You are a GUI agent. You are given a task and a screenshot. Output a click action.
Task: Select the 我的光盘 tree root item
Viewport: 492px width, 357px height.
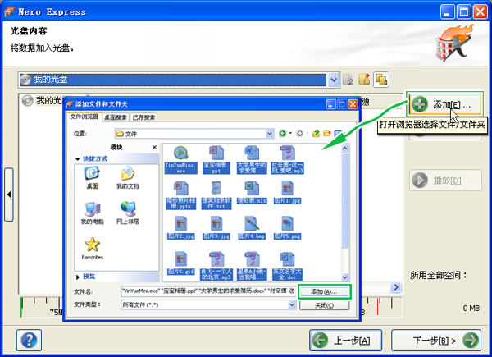(42, 101)
